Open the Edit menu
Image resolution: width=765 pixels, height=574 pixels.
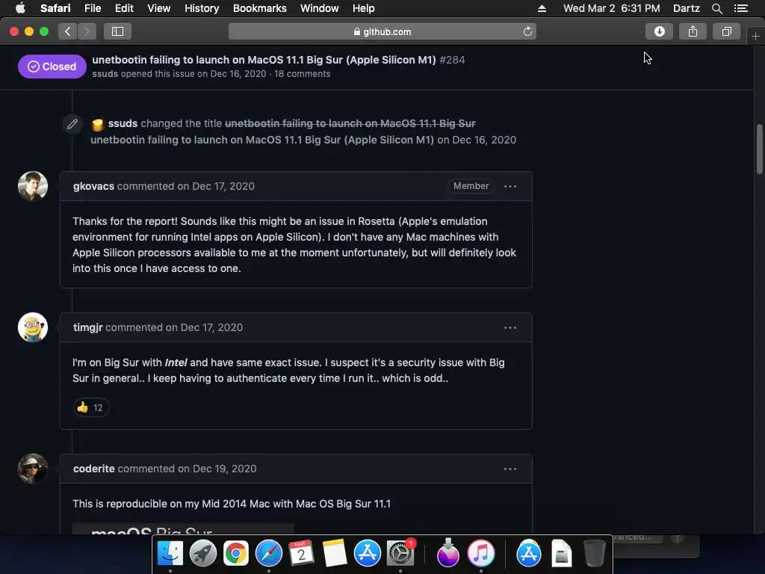pyautogui.click(x=124, y=8)
